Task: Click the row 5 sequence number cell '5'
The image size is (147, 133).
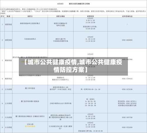Action: click(x=2, y=89)
